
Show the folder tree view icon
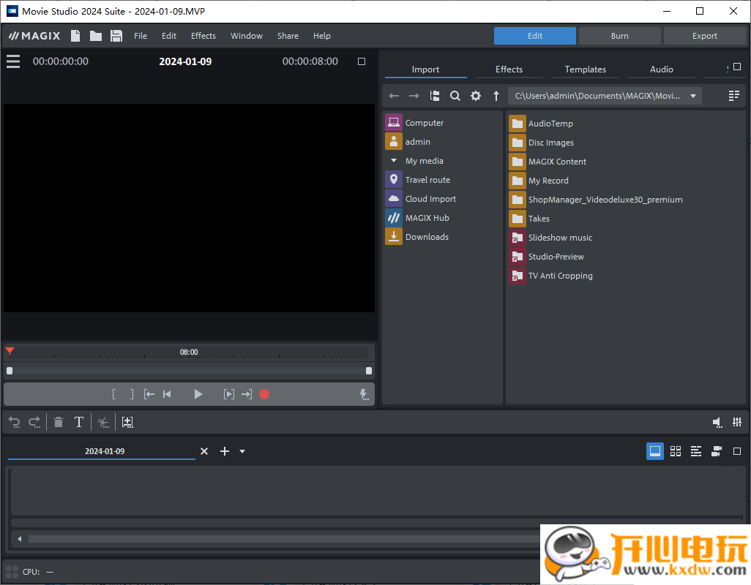pyautogui.click(x=434, y=96)
